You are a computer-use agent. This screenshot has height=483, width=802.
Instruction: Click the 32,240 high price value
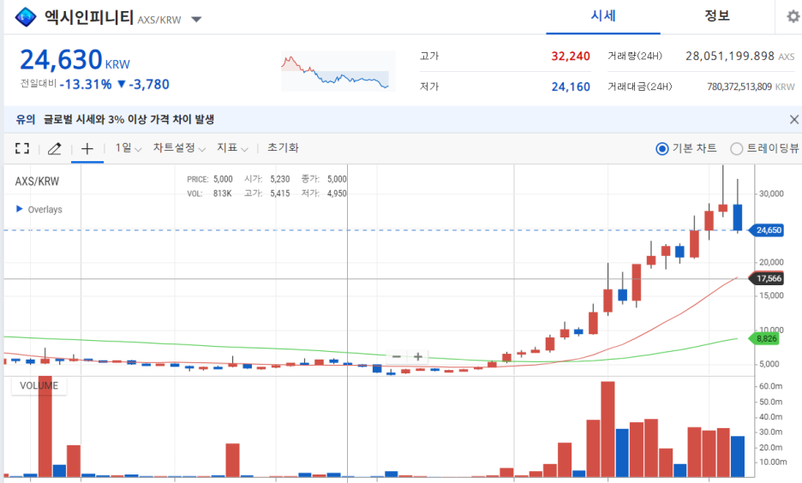coord(571,57)
